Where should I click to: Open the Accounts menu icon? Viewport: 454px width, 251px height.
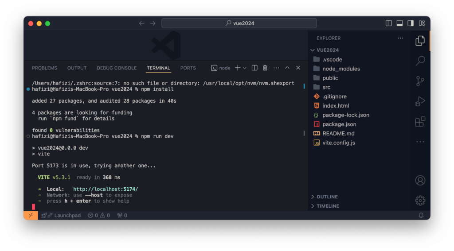click(420, 181)
